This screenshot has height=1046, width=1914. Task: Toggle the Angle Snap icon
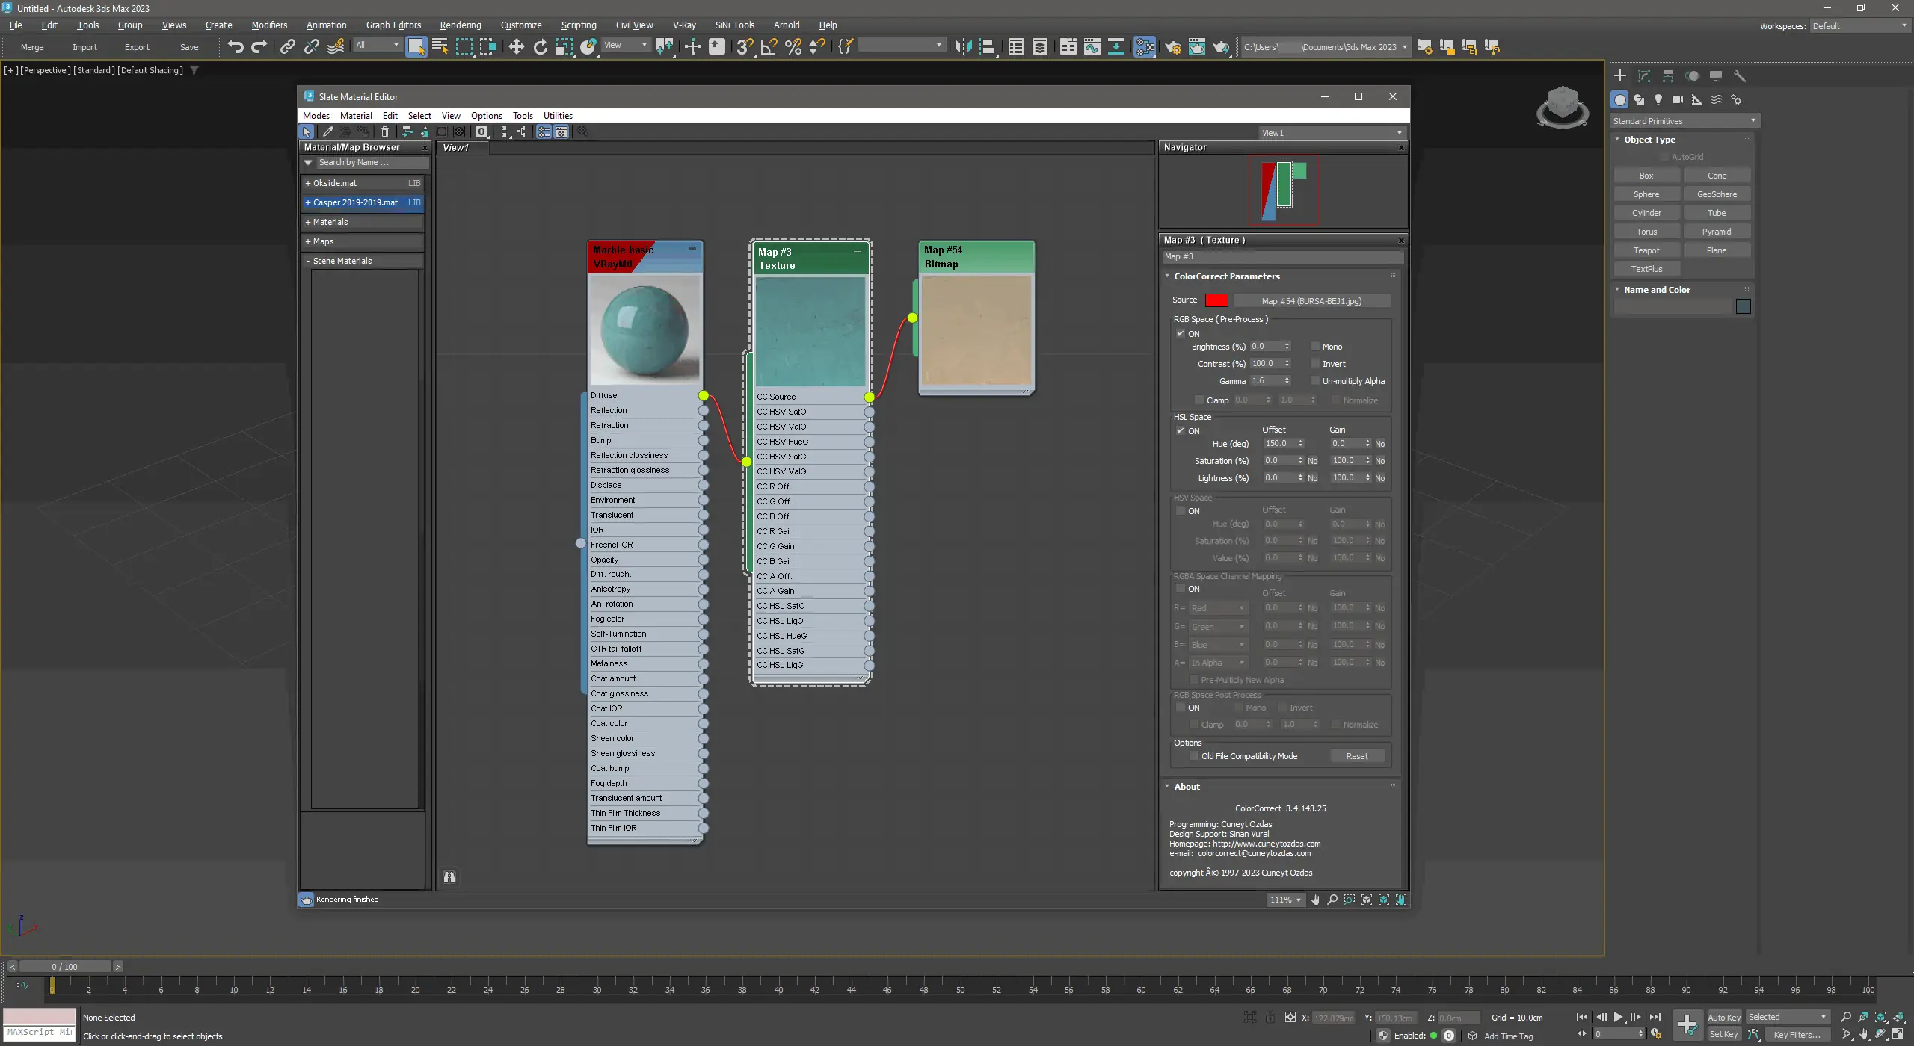pyautogui.click(x=769, y=47)
